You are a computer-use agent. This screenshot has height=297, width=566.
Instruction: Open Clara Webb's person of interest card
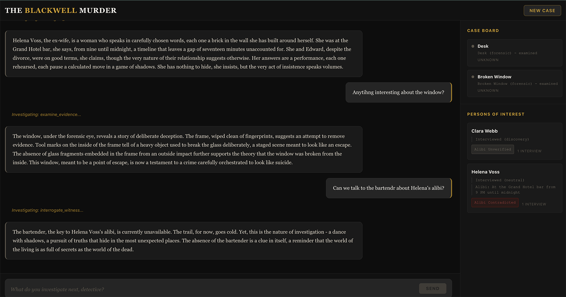click(514, 141)
